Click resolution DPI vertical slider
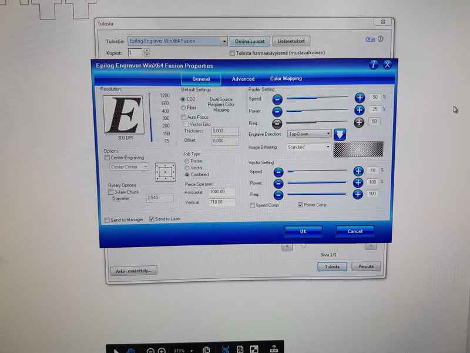Viewport: 470px width, 353px height. click(150, 118)
